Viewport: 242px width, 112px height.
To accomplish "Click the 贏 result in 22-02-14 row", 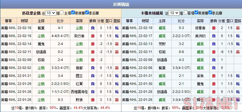I will pos(117,44).
